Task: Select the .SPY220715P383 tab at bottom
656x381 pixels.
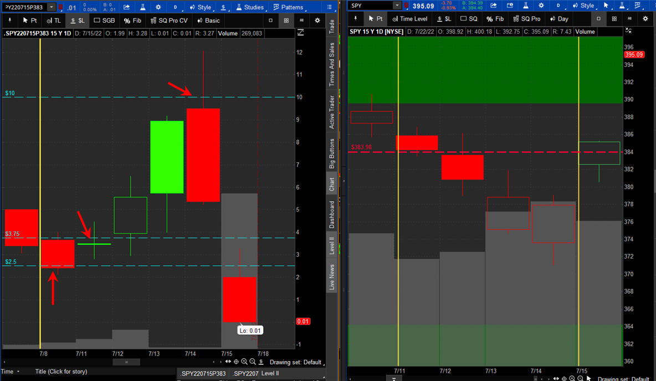Action: [203, 373]
